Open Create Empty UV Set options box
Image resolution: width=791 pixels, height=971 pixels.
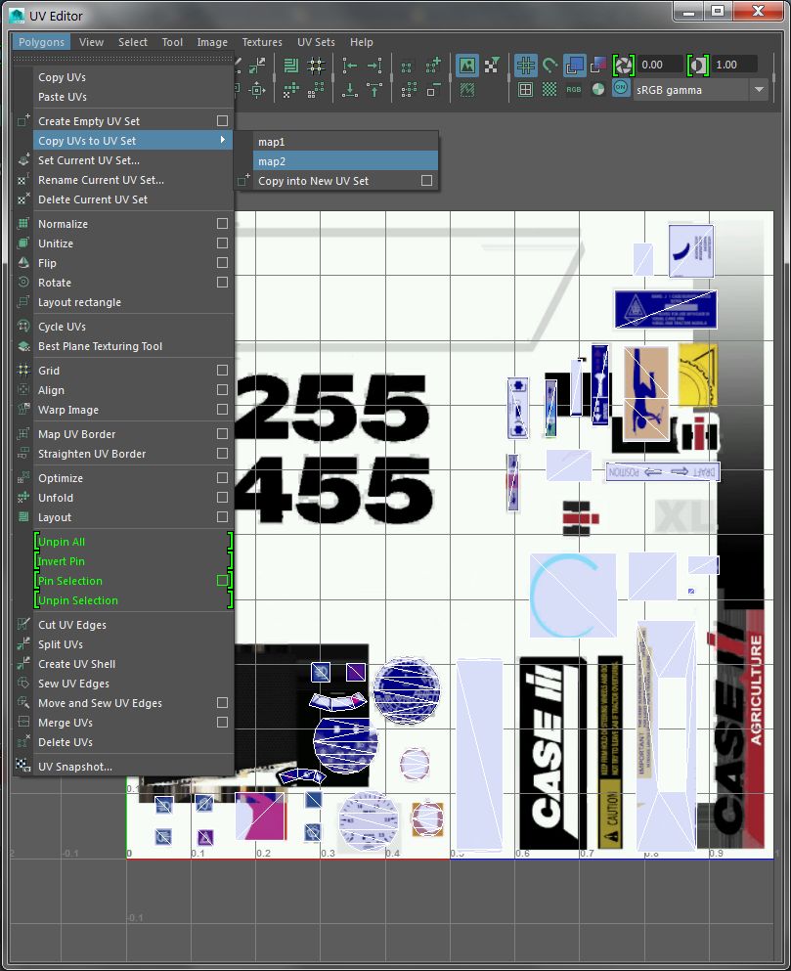[222, 120]
